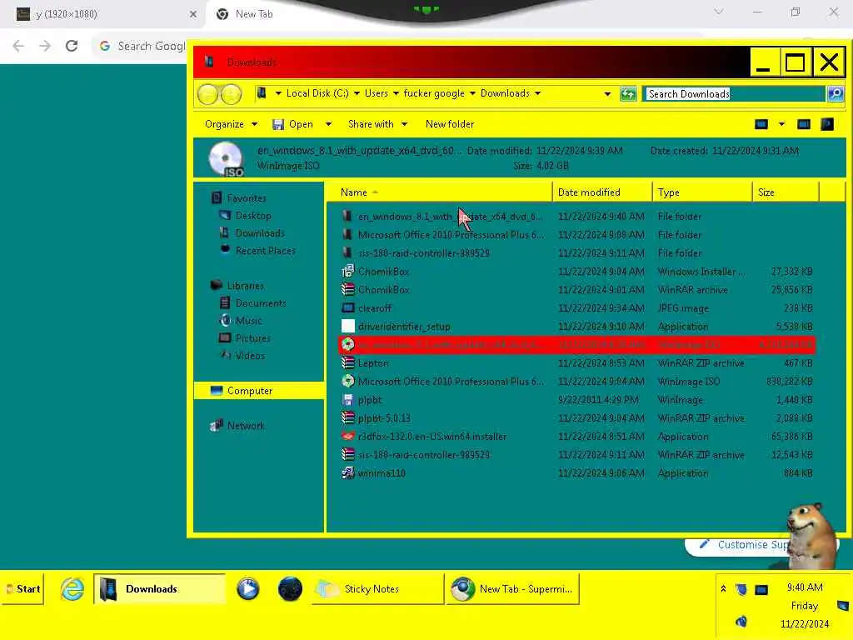The height and width of the screenshot is (640, 853).
Task: Click Chrome's back arrow
Action: click(18, 46)
